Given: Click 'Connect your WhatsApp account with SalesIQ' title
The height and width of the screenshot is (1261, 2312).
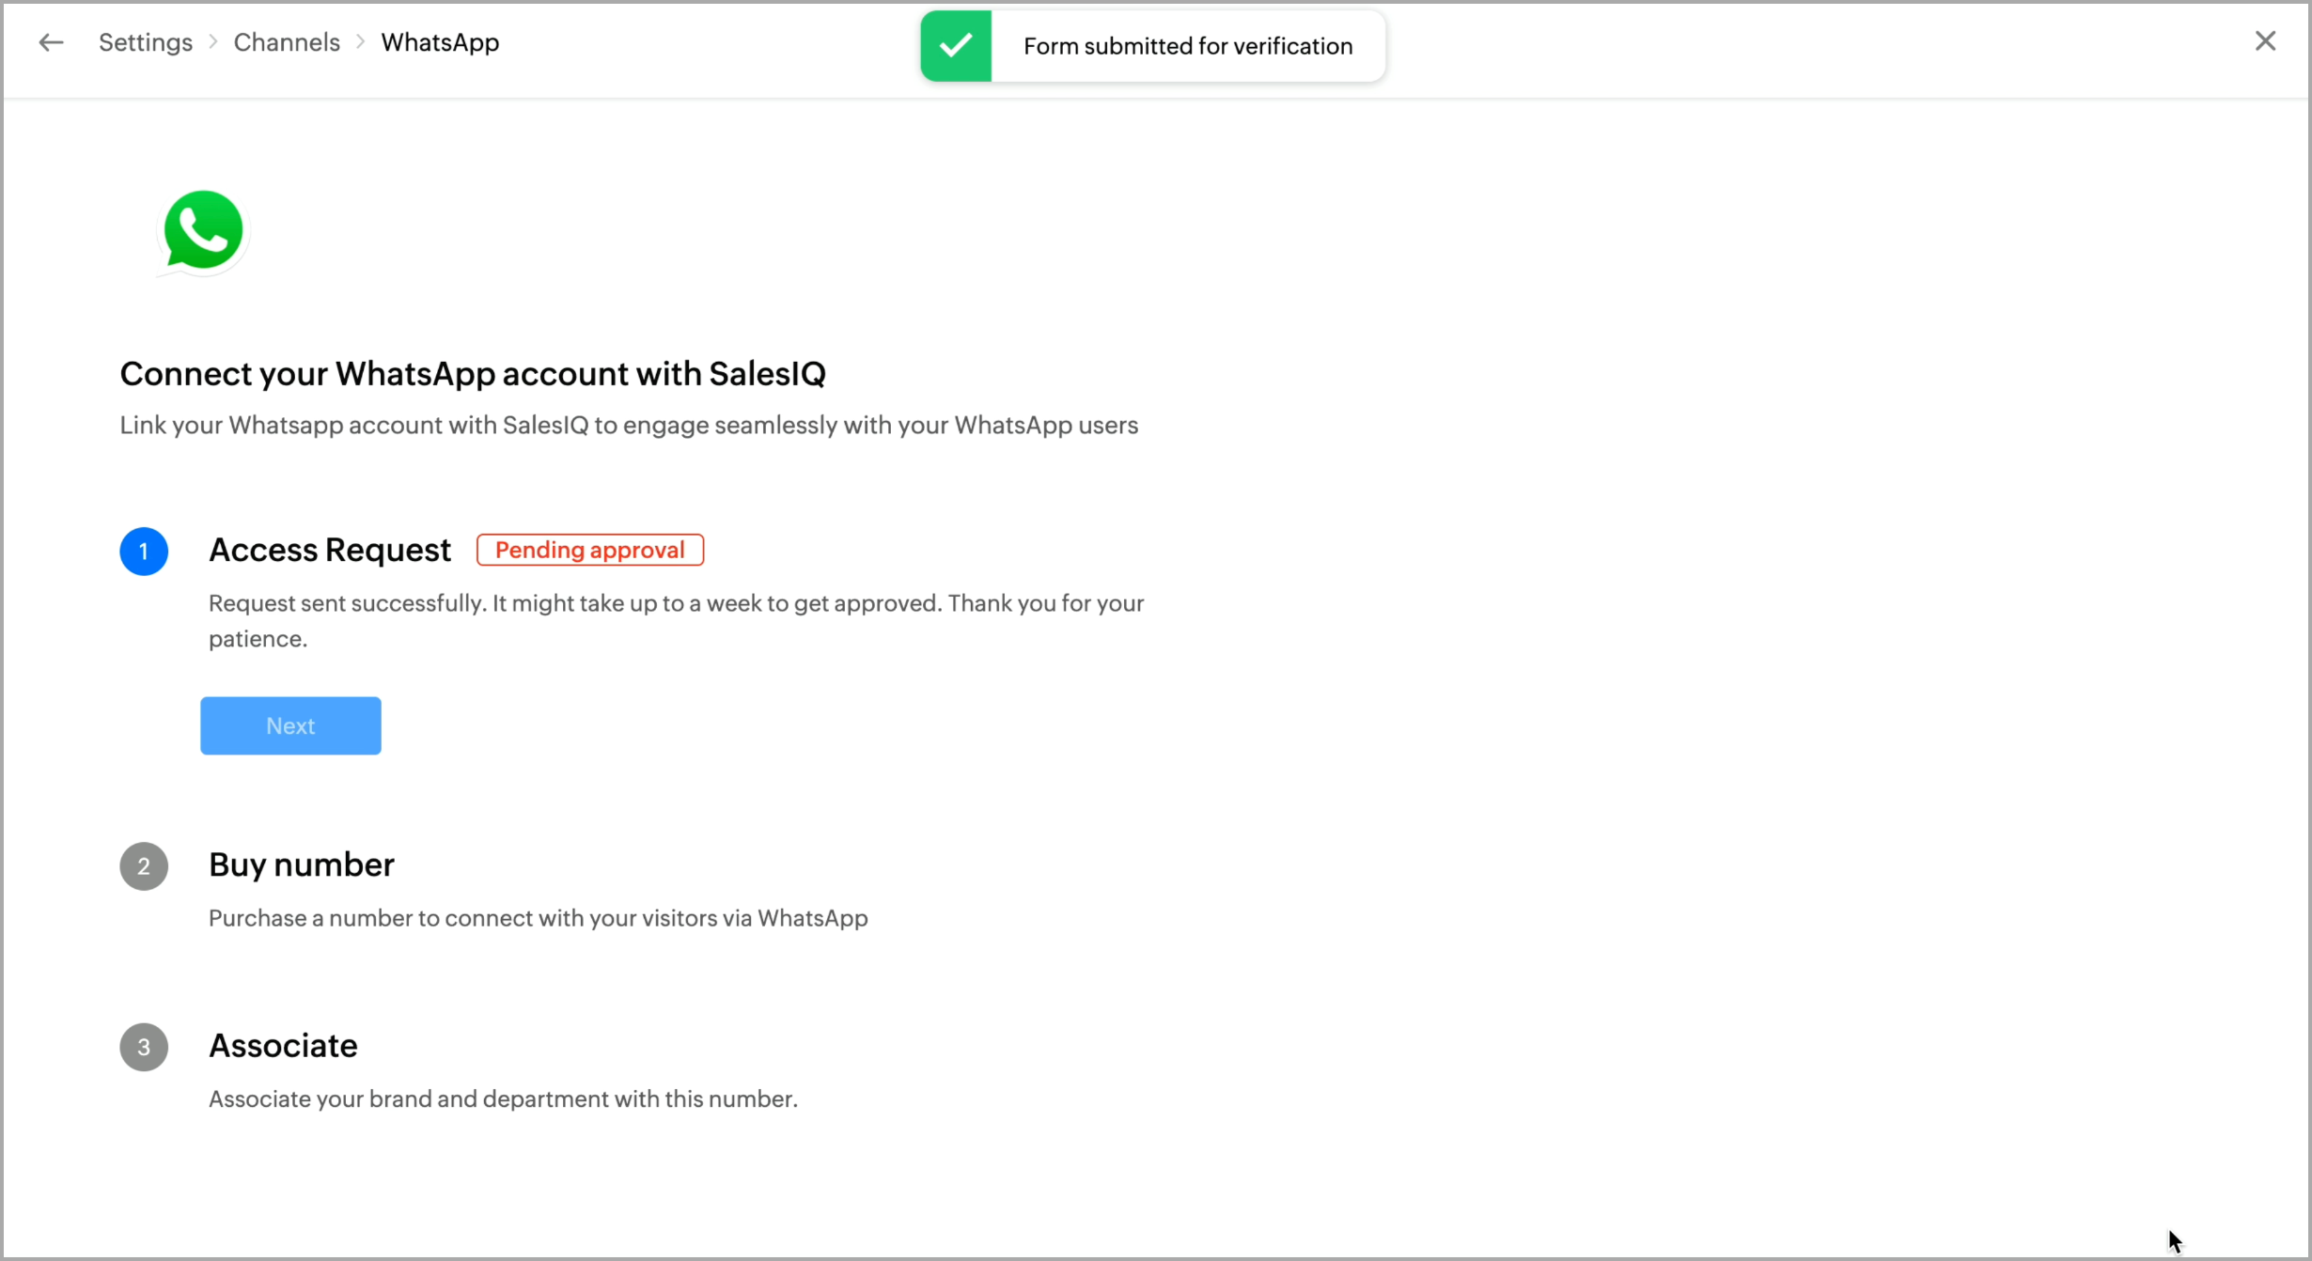Looking at the screenshot, I should (x=473, y=374).
